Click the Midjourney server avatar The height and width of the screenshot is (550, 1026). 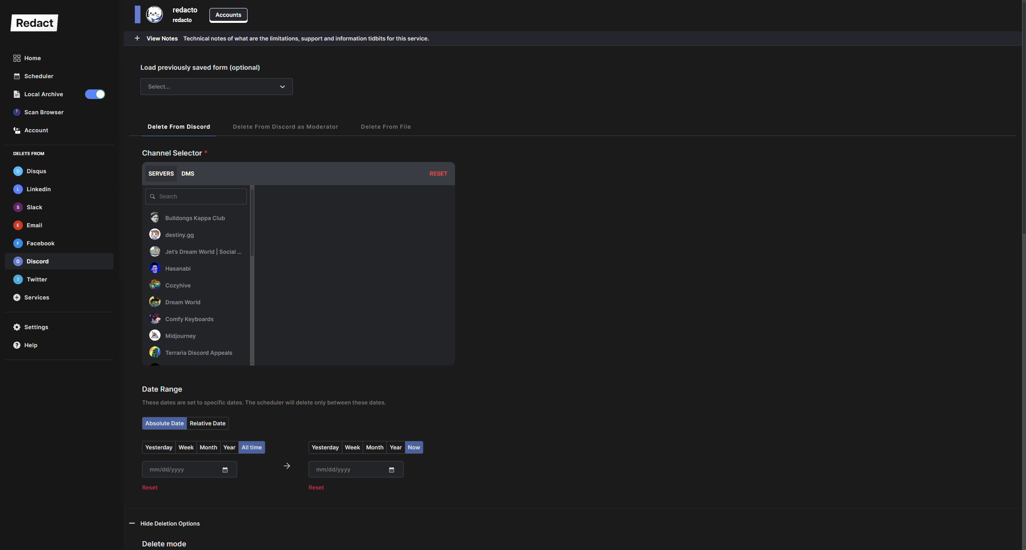(155, 336)
